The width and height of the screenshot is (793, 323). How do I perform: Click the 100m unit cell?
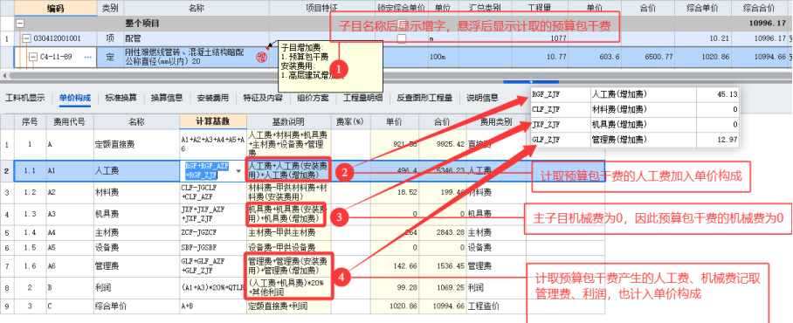coord(437,57)
